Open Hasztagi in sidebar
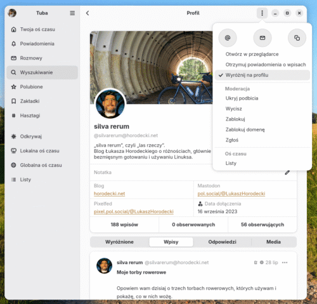Viewport: 317px width, 304px height. click(x=42, y=116)
